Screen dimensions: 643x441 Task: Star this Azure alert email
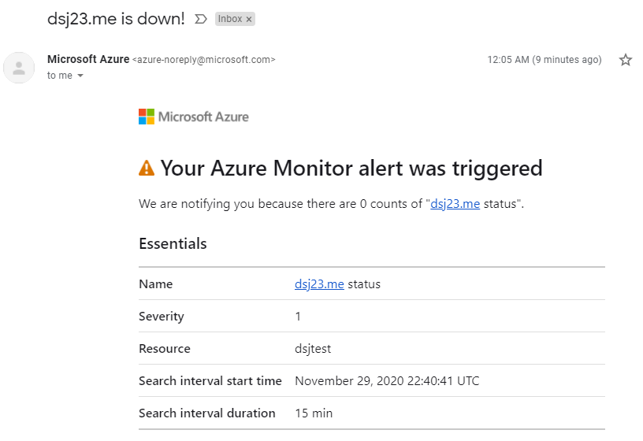pyautogui.click(x=626, y=60)
